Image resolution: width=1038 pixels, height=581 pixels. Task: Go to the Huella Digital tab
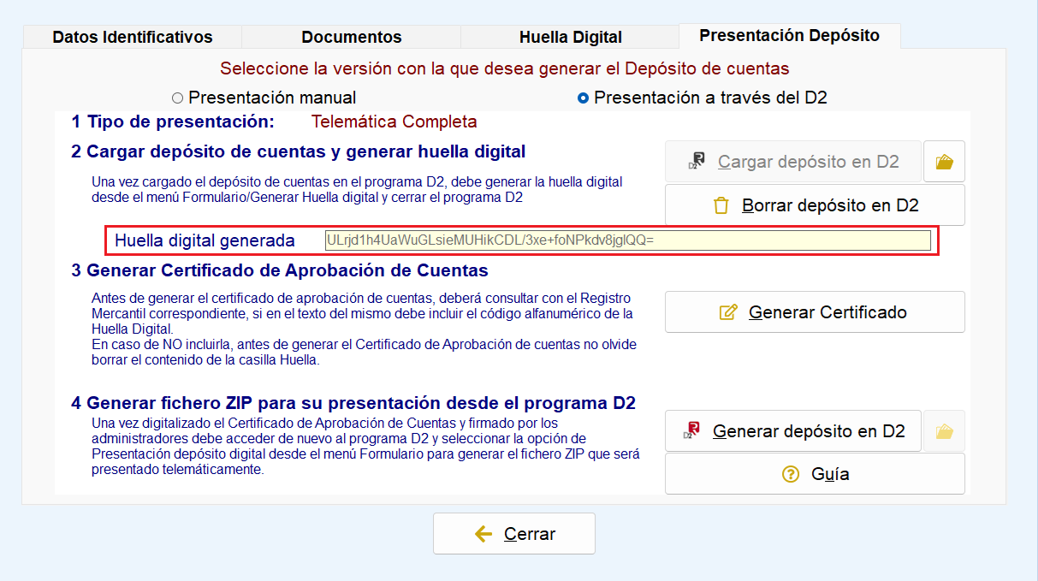click(x=570, y=37)
